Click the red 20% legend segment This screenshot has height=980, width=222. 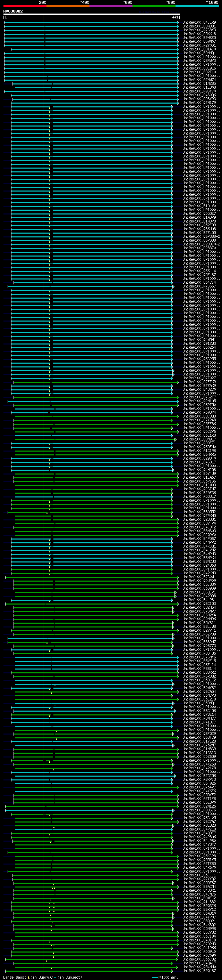coord(25,6)
